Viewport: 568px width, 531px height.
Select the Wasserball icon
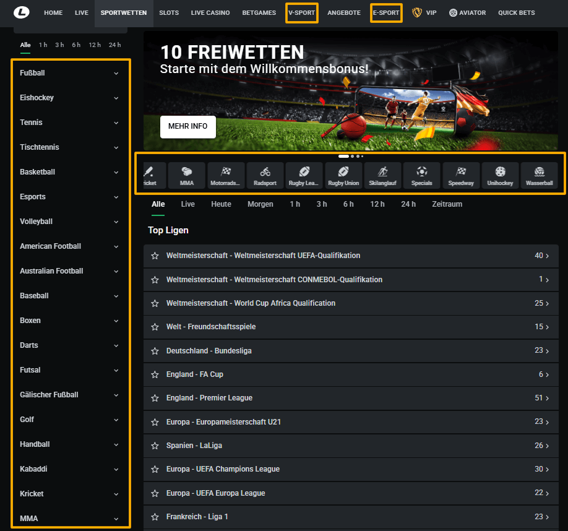539,175
